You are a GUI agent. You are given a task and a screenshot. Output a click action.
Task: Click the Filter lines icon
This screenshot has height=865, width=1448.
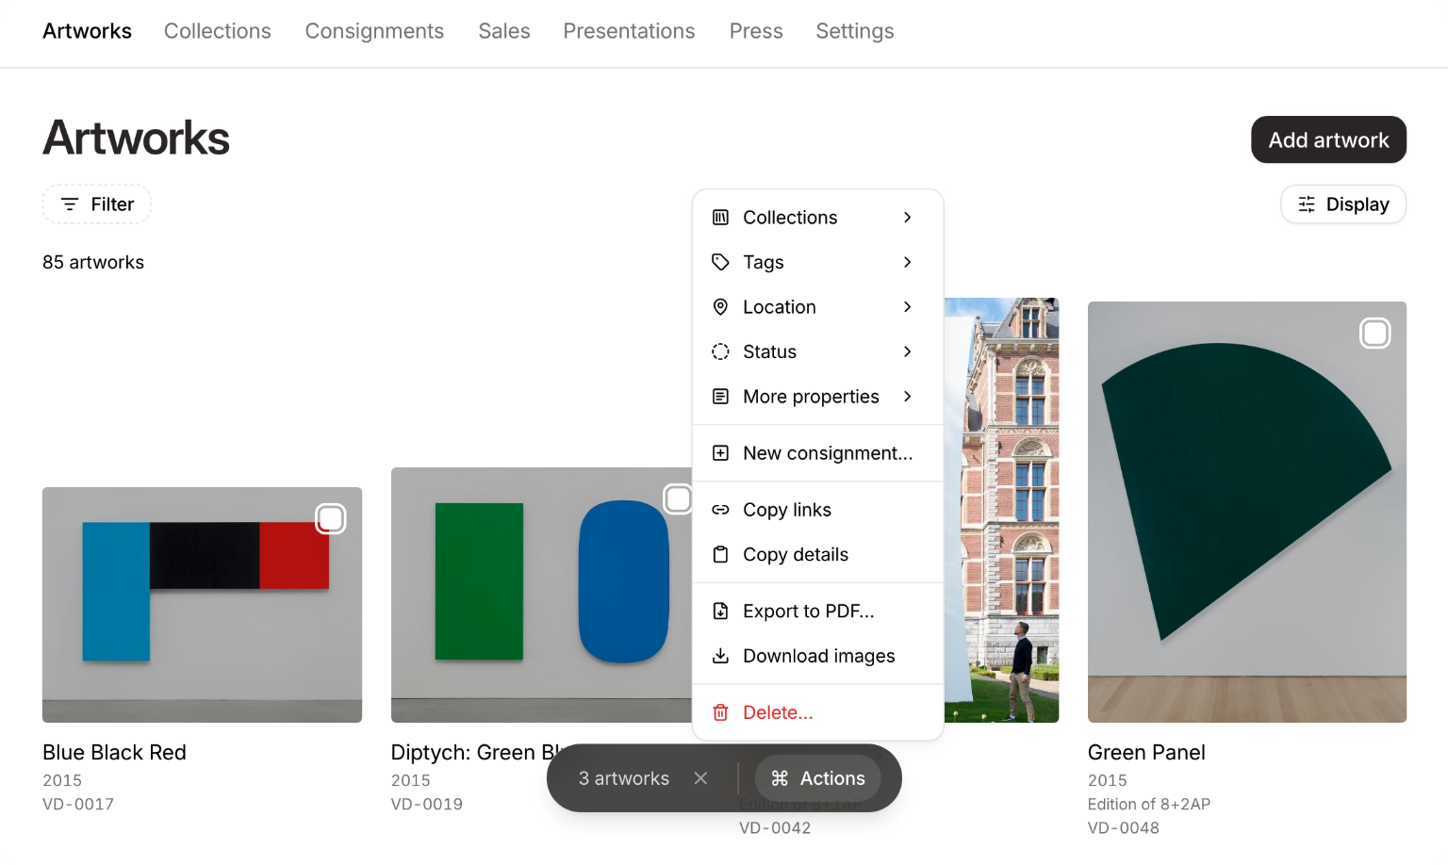pyautogui.click(x=70, y=204)
